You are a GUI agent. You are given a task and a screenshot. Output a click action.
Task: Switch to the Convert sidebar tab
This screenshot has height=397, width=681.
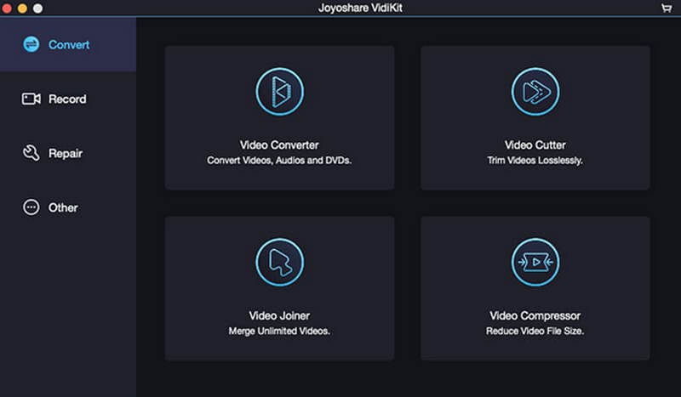(69, 44)
